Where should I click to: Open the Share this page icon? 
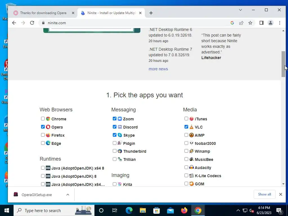(x=241, y=23)
